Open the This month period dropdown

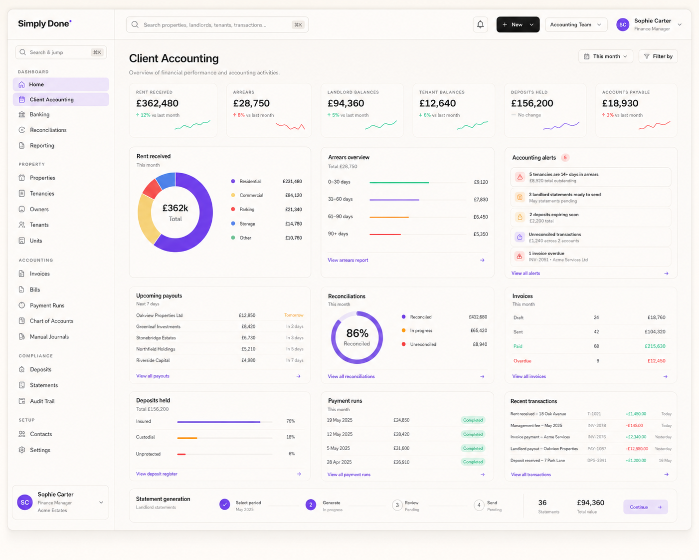tap(606, 56)
